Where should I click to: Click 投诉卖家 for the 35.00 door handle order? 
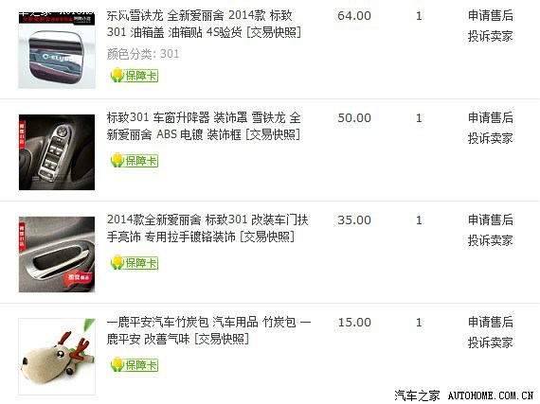point(491,240)
